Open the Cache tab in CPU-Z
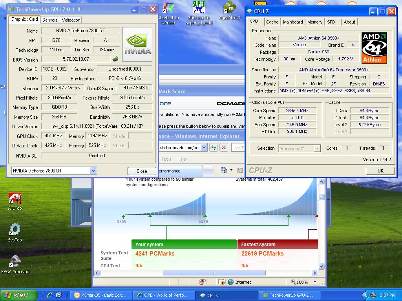Image resolution: width=402 pixels, height=301 pixels. tap(272, 22)
